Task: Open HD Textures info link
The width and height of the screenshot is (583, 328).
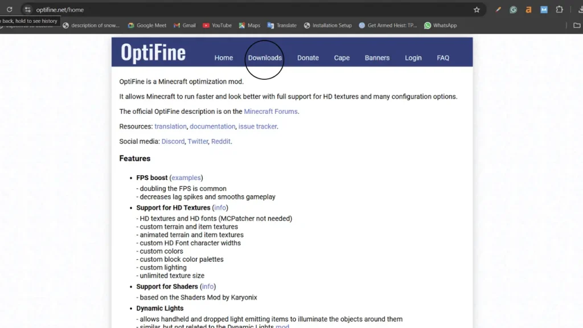Action: 220,207
